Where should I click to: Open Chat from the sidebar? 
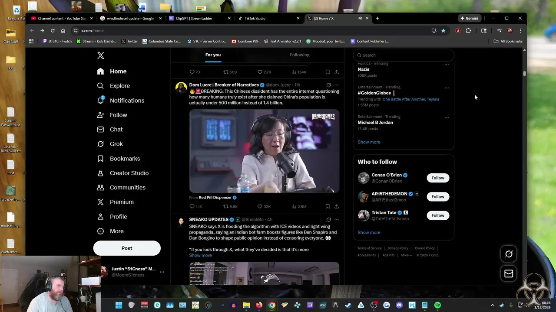click(110, 130)
